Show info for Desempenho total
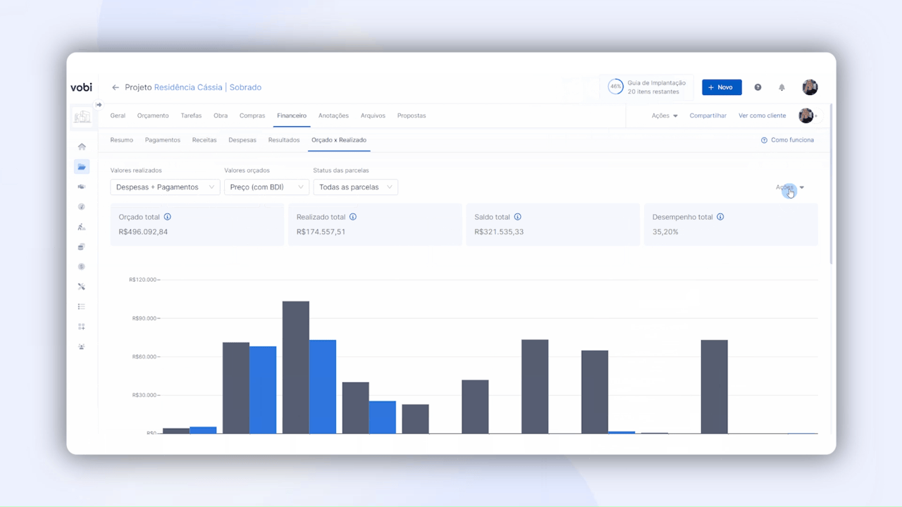 click(720, 217)
